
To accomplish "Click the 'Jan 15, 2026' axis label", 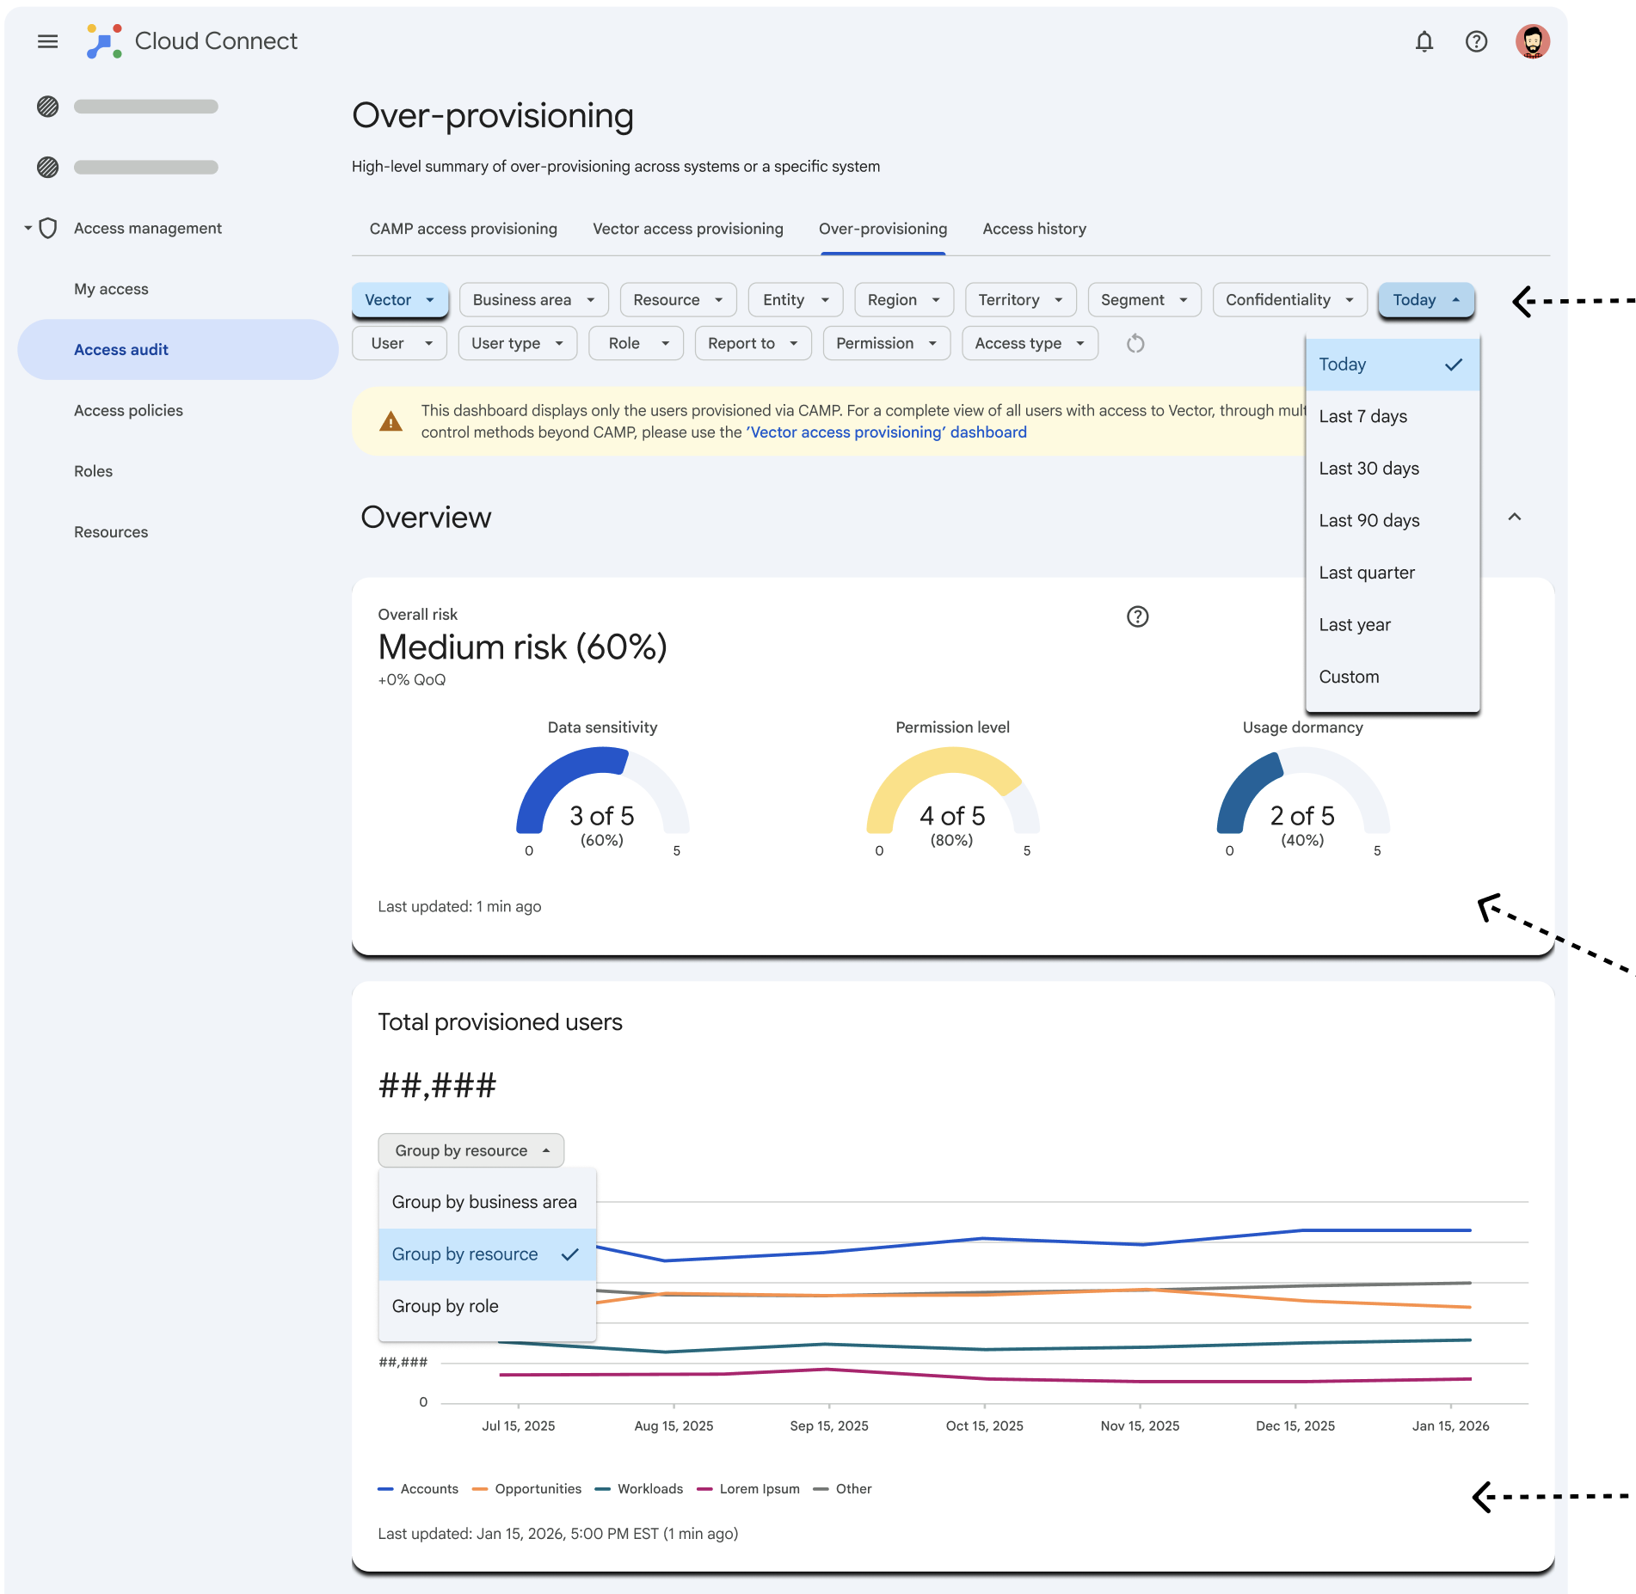I will tap(1450, 1425).
